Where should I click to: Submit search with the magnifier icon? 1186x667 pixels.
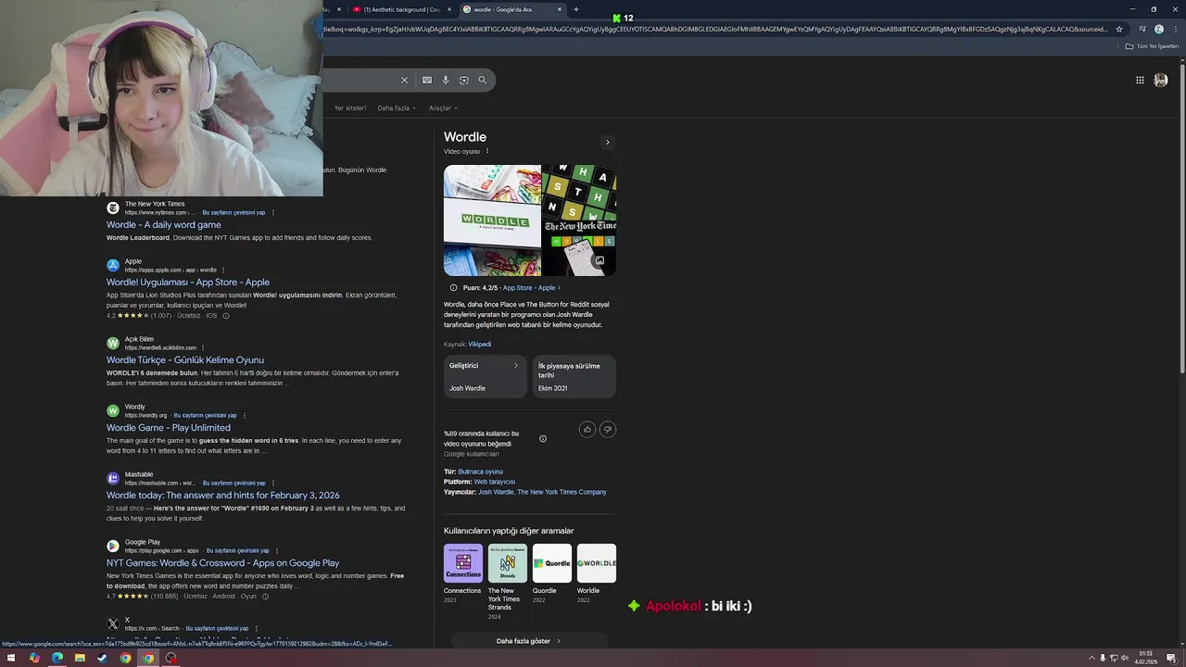click(x=482, y=81)
